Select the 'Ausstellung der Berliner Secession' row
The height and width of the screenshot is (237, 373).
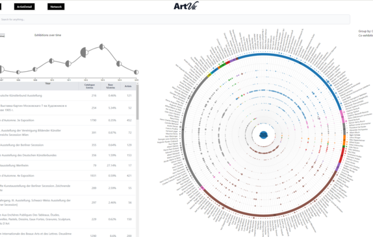click(68, 145)
